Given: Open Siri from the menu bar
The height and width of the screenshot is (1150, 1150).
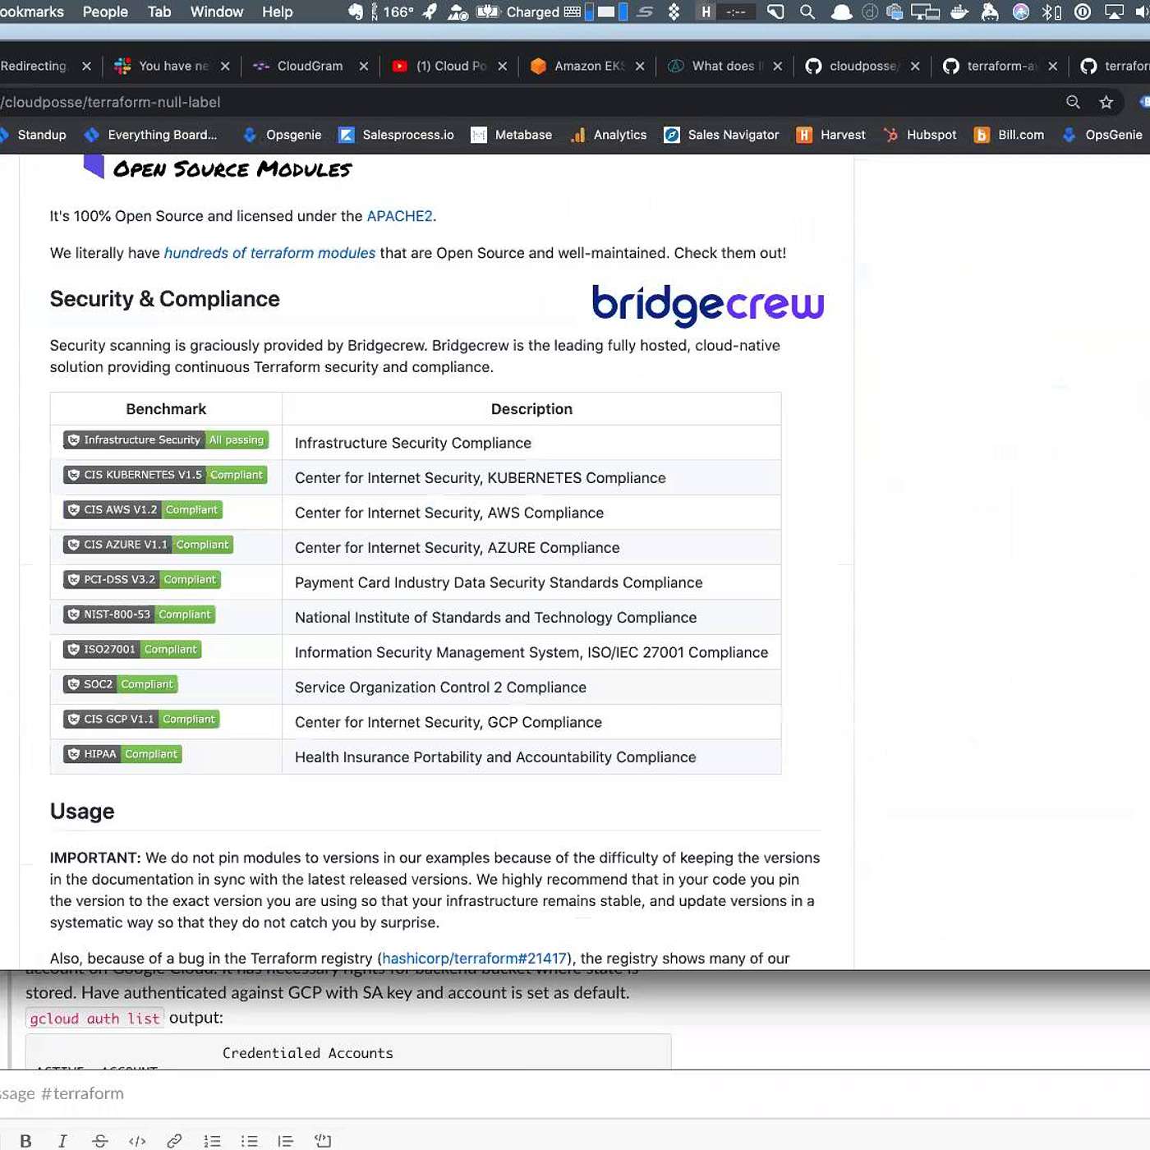Looking at the screenshot, I should tap(1021, 11).
